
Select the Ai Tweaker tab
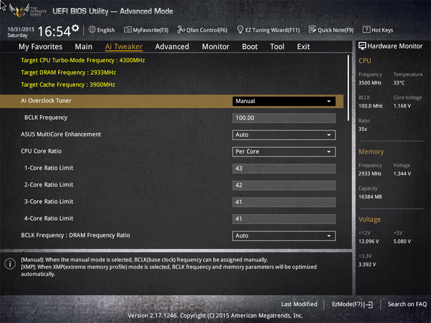pos(124,47)
